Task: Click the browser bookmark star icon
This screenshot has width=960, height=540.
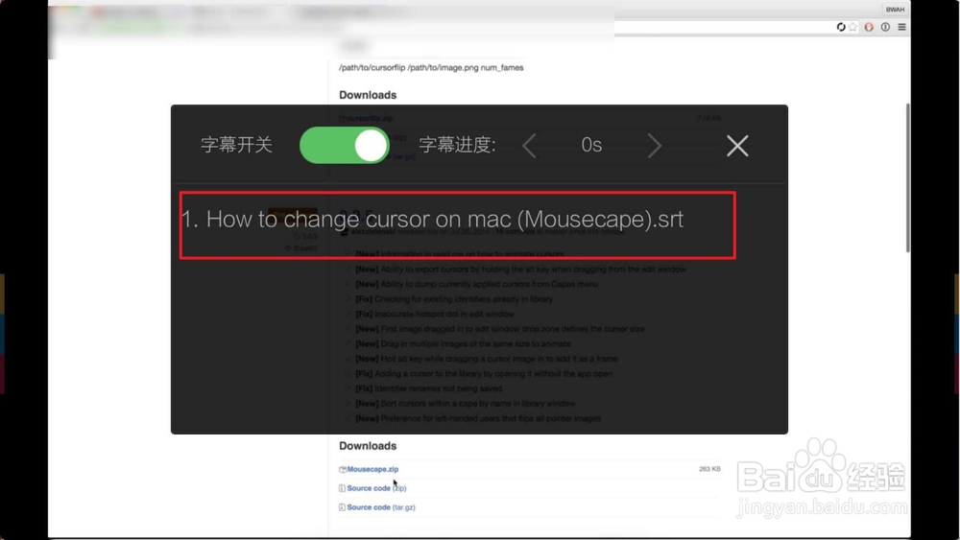Action: [x=852, y=27]
